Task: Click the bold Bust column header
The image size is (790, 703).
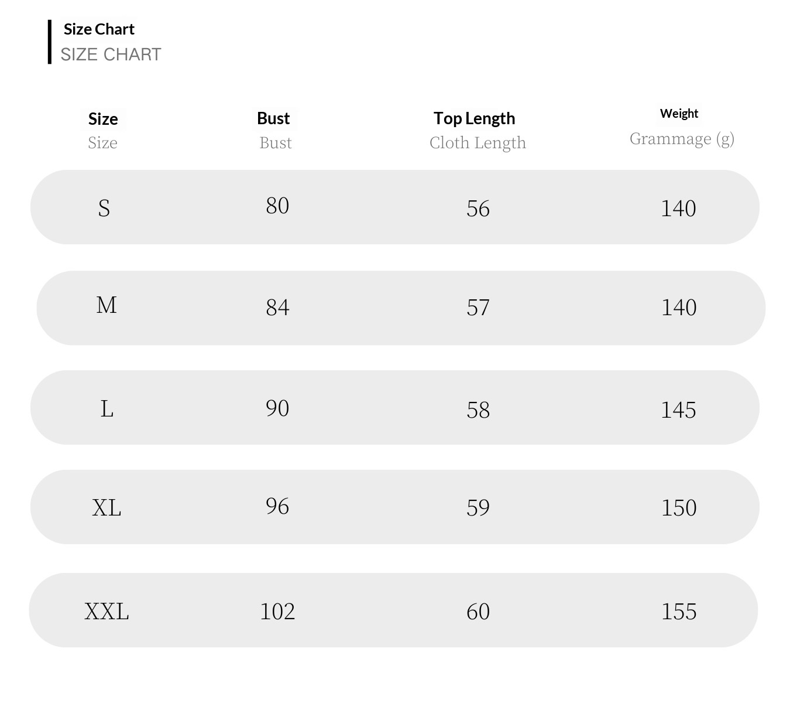Action: pos(273,118)
